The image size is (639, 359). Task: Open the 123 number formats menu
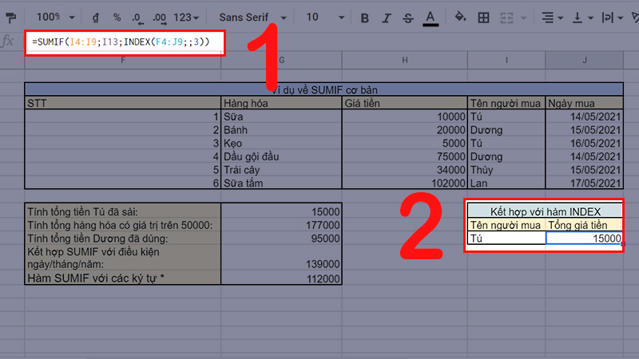(187, 17)
